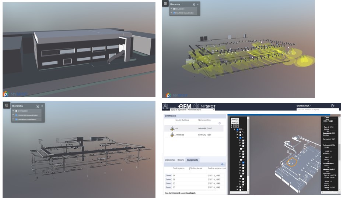The height and width of the screenshot is (198, 343).
Task: Click the building icon next to EDIFICIO TEST
Action: click(172, 135)
